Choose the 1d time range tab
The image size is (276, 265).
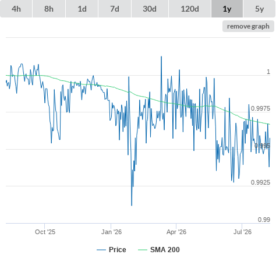coord(82,9)
